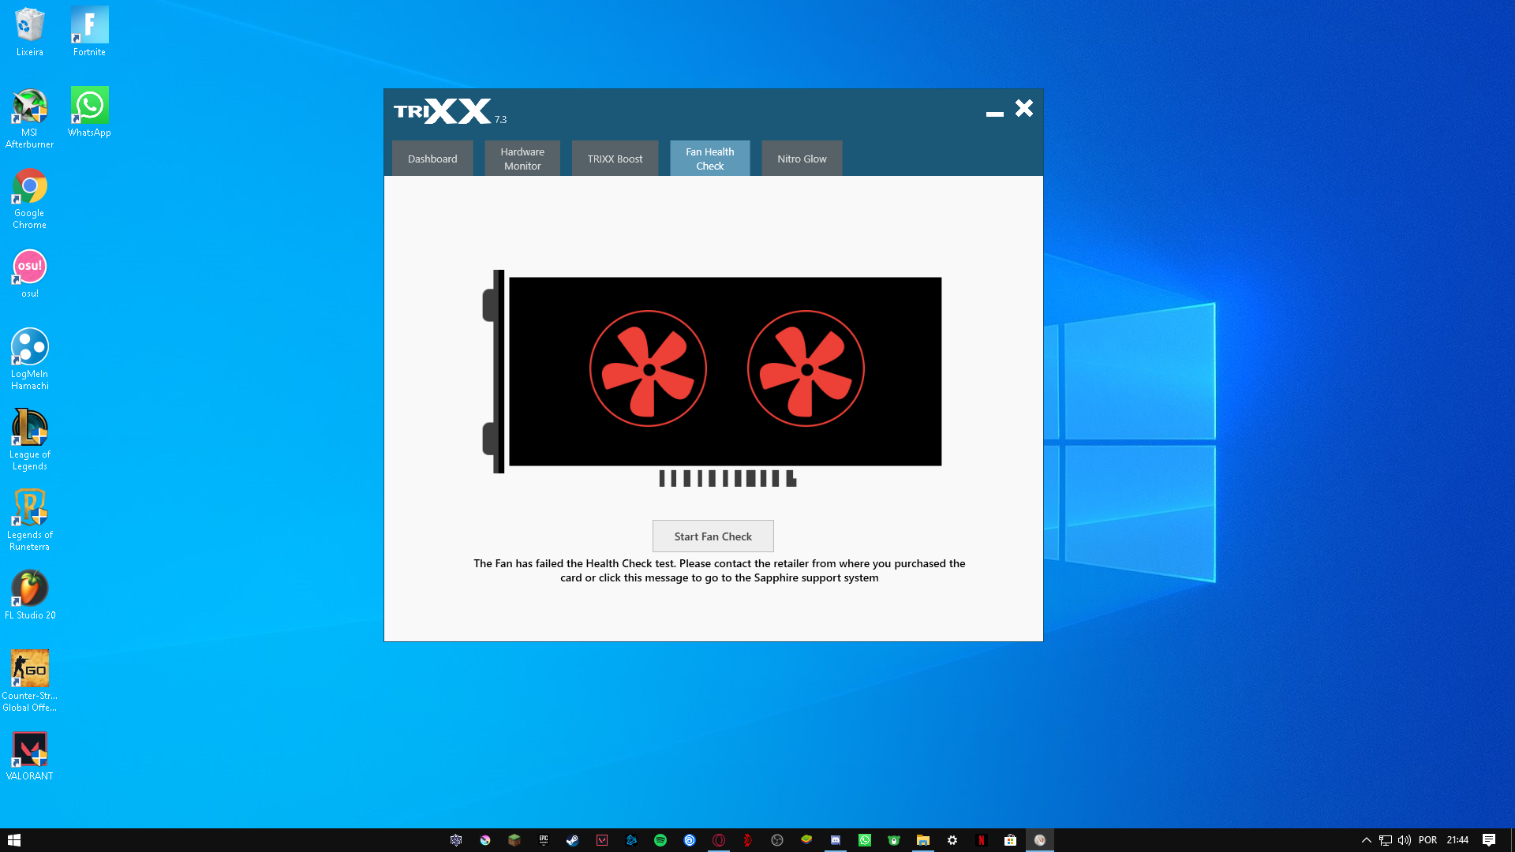The image size is (1515, 852).
Task: Select the osu! desktop shortcut
Action: click(30, 274)
